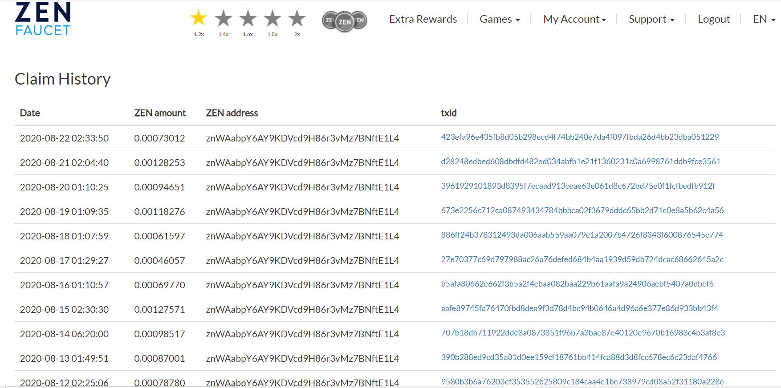Select the 1.4x star
Viewport: 781px width, 388px height.
[224, 18]
